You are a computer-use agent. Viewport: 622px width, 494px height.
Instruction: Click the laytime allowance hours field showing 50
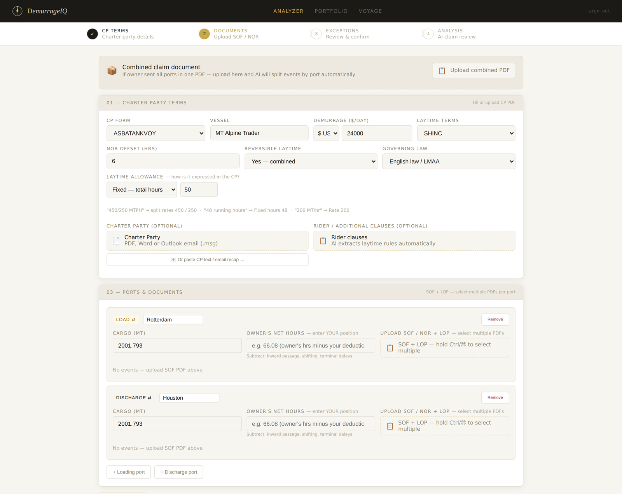coord(199,189)
